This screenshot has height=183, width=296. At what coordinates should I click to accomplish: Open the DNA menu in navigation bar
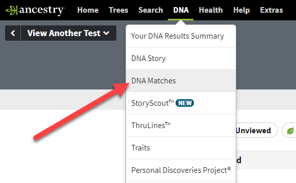[181, 10]
